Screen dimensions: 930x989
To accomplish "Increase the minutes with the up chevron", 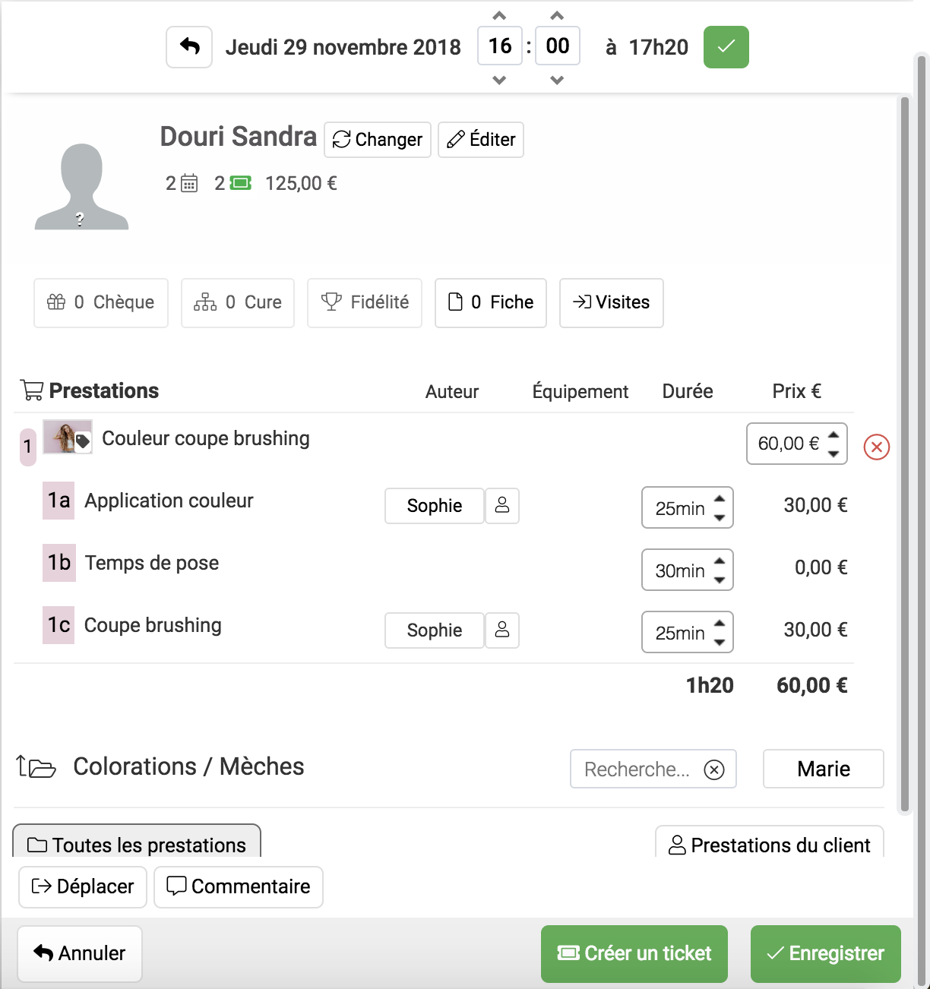I will (x=557, y=15).
